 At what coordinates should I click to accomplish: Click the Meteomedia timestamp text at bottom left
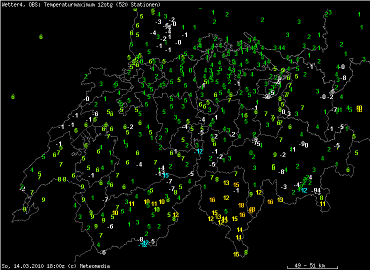pos(55,266)
